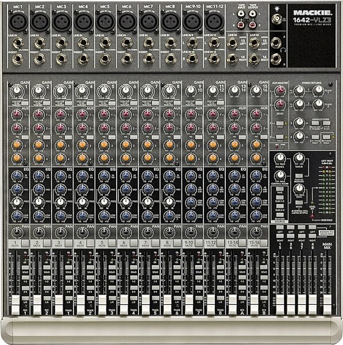Toggle channel 8 LOW CUT switch
The height and width of the screenshot is (345, 343).
177,103
